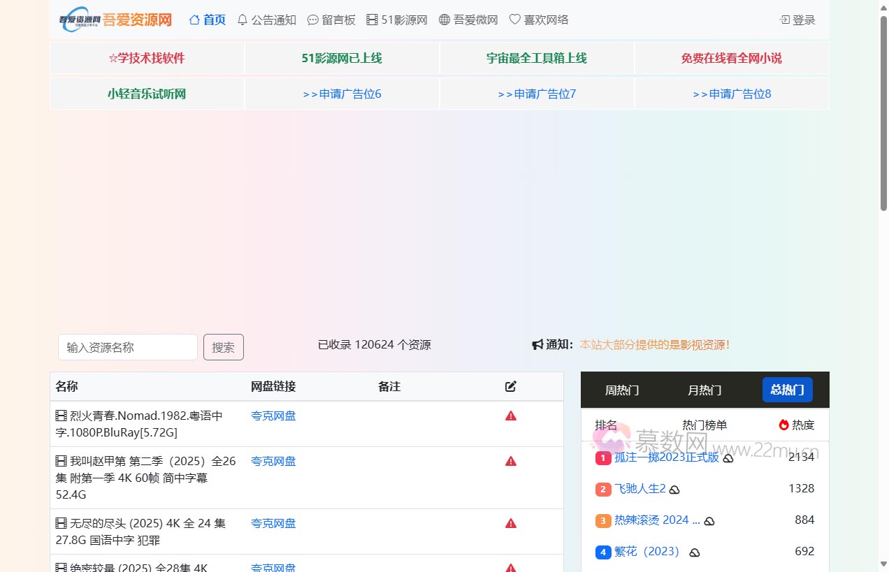Select the 总热门 tab
The height and width of the screenshot is (572, 889).
coord(787,390)
